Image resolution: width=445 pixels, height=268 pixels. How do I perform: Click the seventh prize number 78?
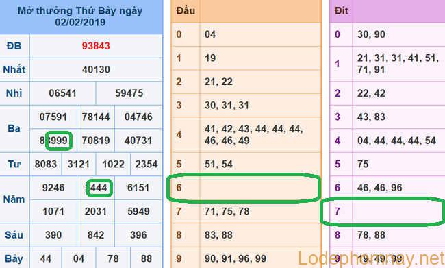click(x=113, y=258)
